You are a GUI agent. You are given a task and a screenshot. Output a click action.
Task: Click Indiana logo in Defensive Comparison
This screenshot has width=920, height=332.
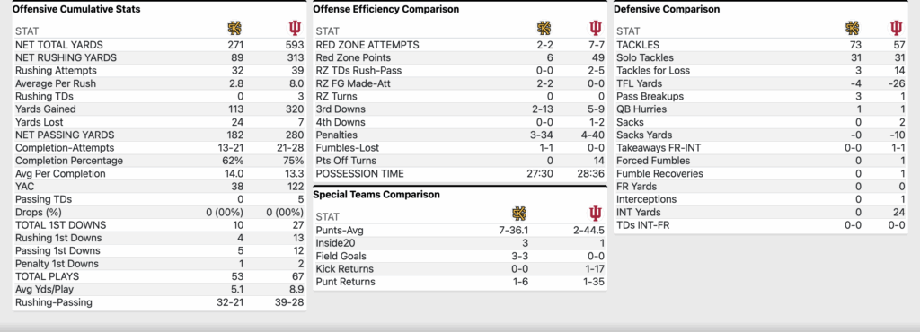coord(896,28)
